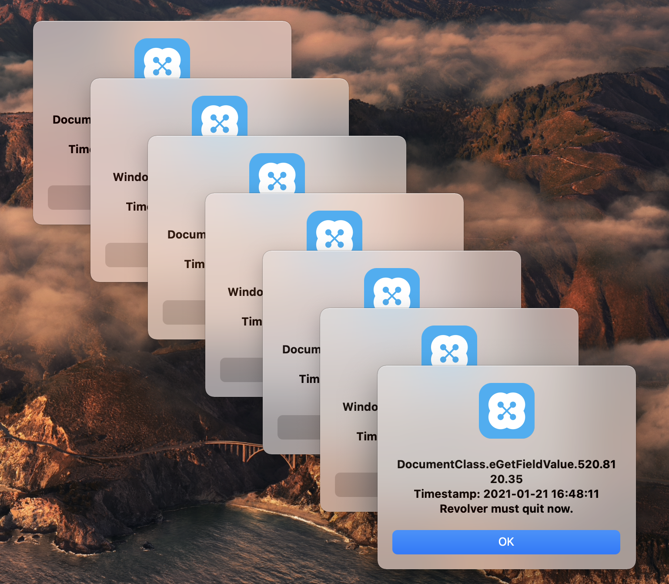The height and width of the screenshot is (584, 669).
Task: Click the OK button in the front dialog
Action: click(506, 542)
